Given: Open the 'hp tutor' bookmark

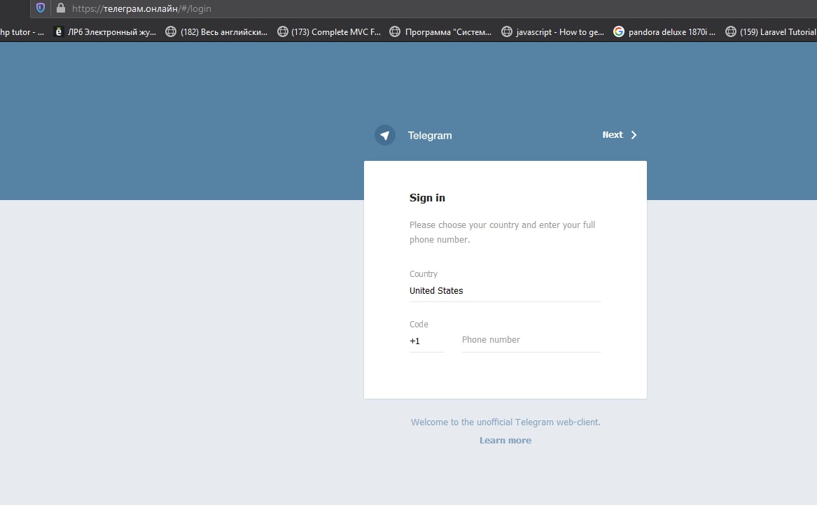Looking at the screenshot, I should click(22, 31).
